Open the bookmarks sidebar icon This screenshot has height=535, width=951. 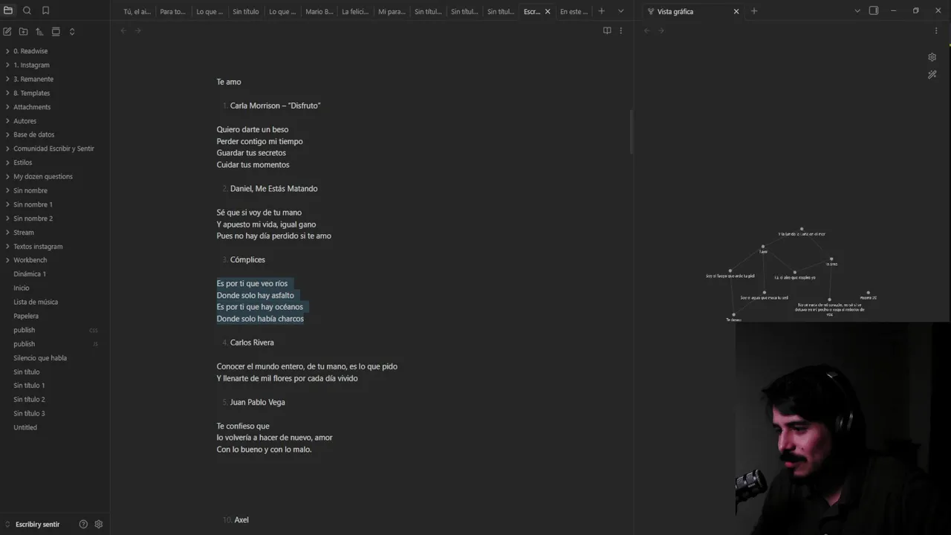[45, 10]
